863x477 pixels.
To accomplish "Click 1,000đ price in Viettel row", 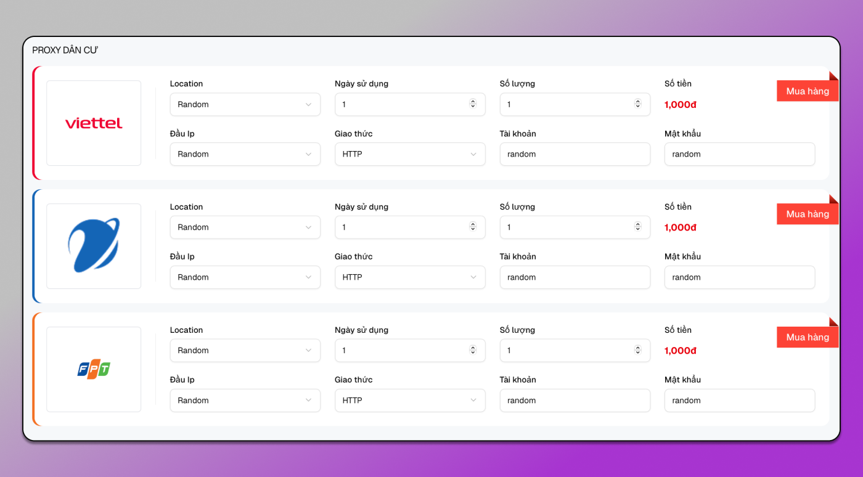I will pyautogui.click(x=681, y=105).
